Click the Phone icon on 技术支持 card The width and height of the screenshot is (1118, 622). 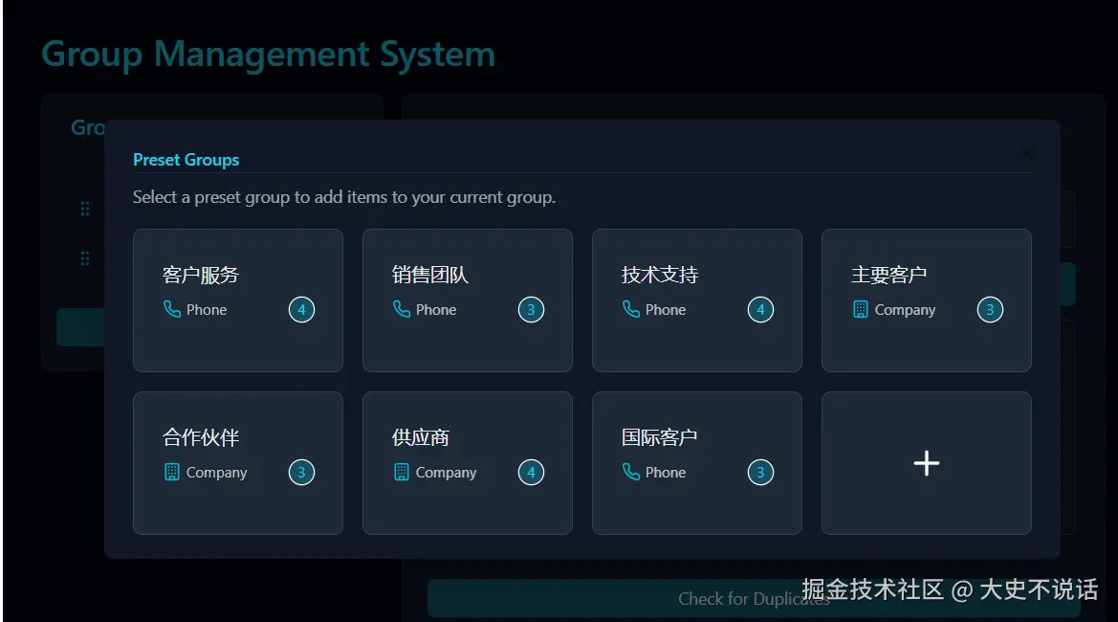pyautogui.click(x=632, y=309)
